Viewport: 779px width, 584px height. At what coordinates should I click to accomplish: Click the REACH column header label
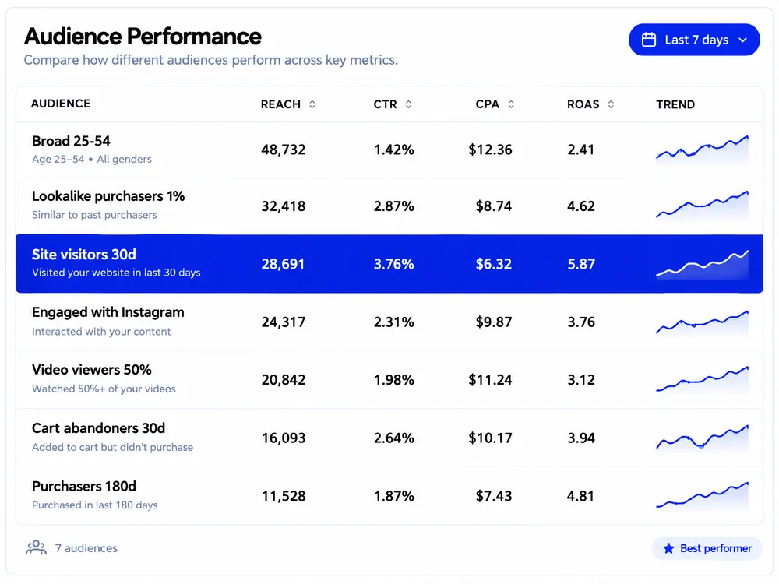click(x=280, y=104)
